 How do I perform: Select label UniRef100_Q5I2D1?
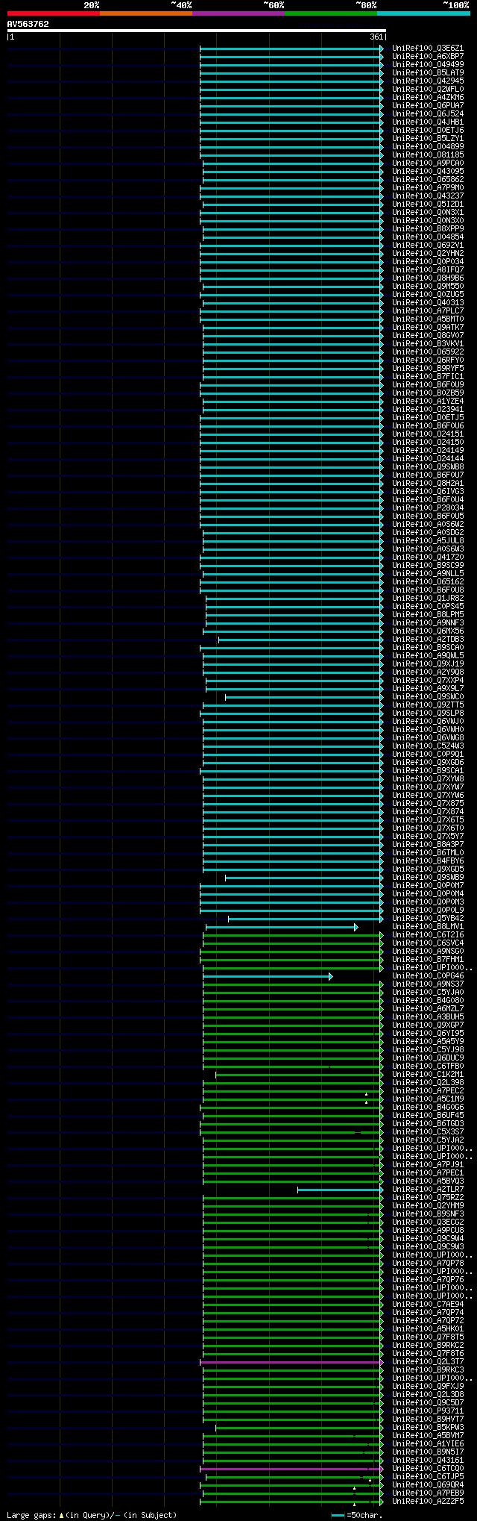coord(428,204)
